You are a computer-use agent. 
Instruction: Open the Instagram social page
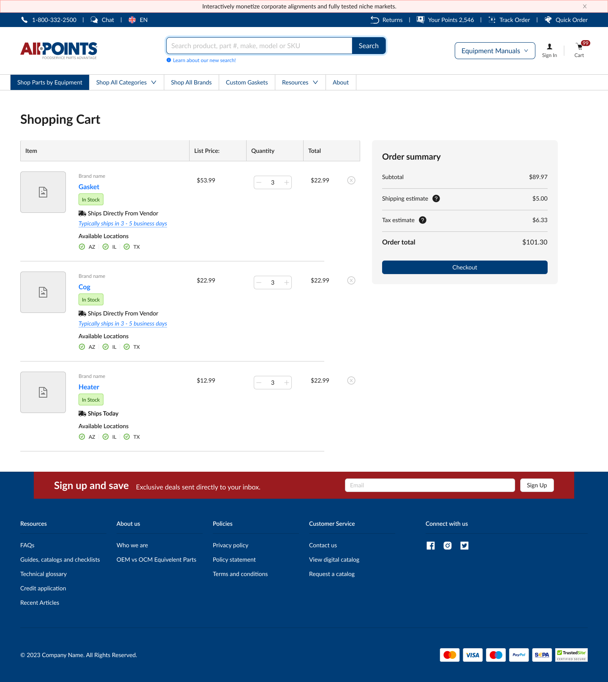point(447,546)
